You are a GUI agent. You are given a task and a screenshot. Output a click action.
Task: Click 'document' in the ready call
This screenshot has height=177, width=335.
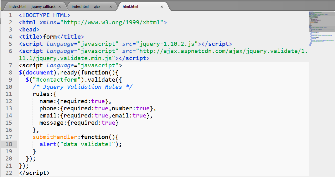tap(39, 73)
